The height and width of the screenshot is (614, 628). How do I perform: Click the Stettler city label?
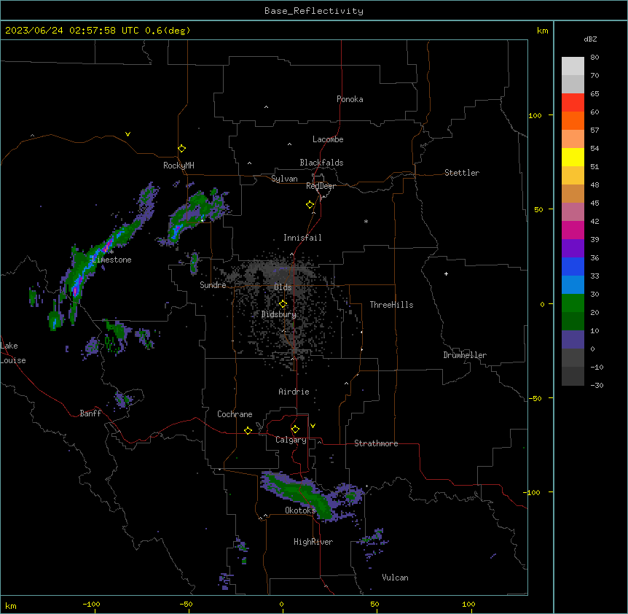pyautogui.click(x=462, y=173)
